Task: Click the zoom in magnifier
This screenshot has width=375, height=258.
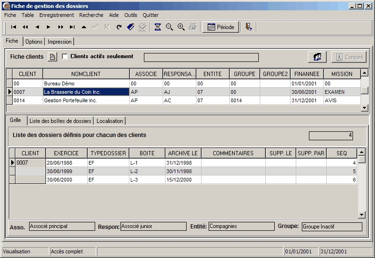Action: tap(181, 27)
